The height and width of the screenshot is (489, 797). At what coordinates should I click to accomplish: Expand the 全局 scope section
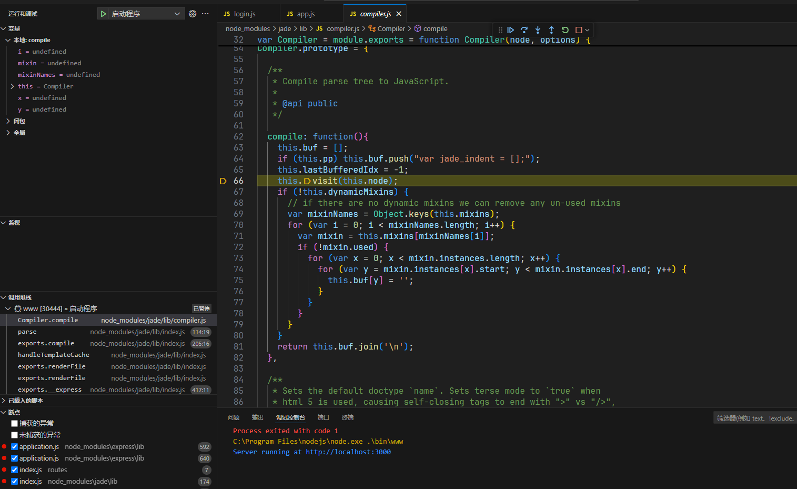(8, 133)
